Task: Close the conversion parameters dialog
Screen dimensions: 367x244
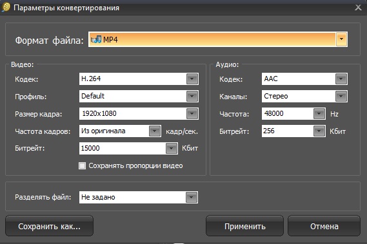Action: pos(358,8)
